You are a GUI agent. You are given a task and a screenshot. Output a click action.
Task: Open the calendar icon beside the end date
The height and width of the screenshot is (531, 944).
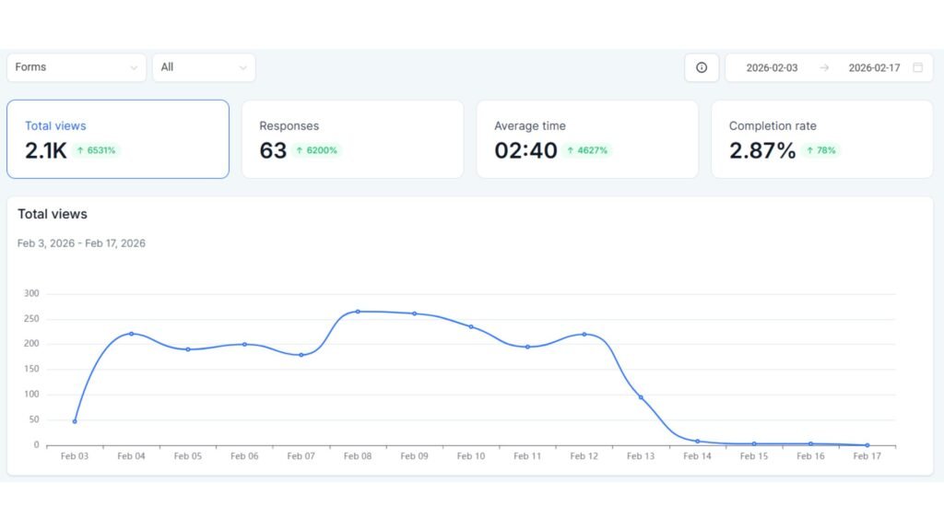pyautogui.click(x=917, y=67)
